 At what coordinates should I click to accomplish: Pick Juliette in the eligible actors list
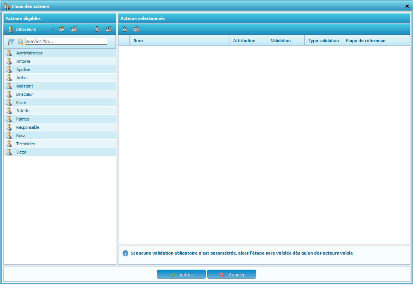[23, 111]
